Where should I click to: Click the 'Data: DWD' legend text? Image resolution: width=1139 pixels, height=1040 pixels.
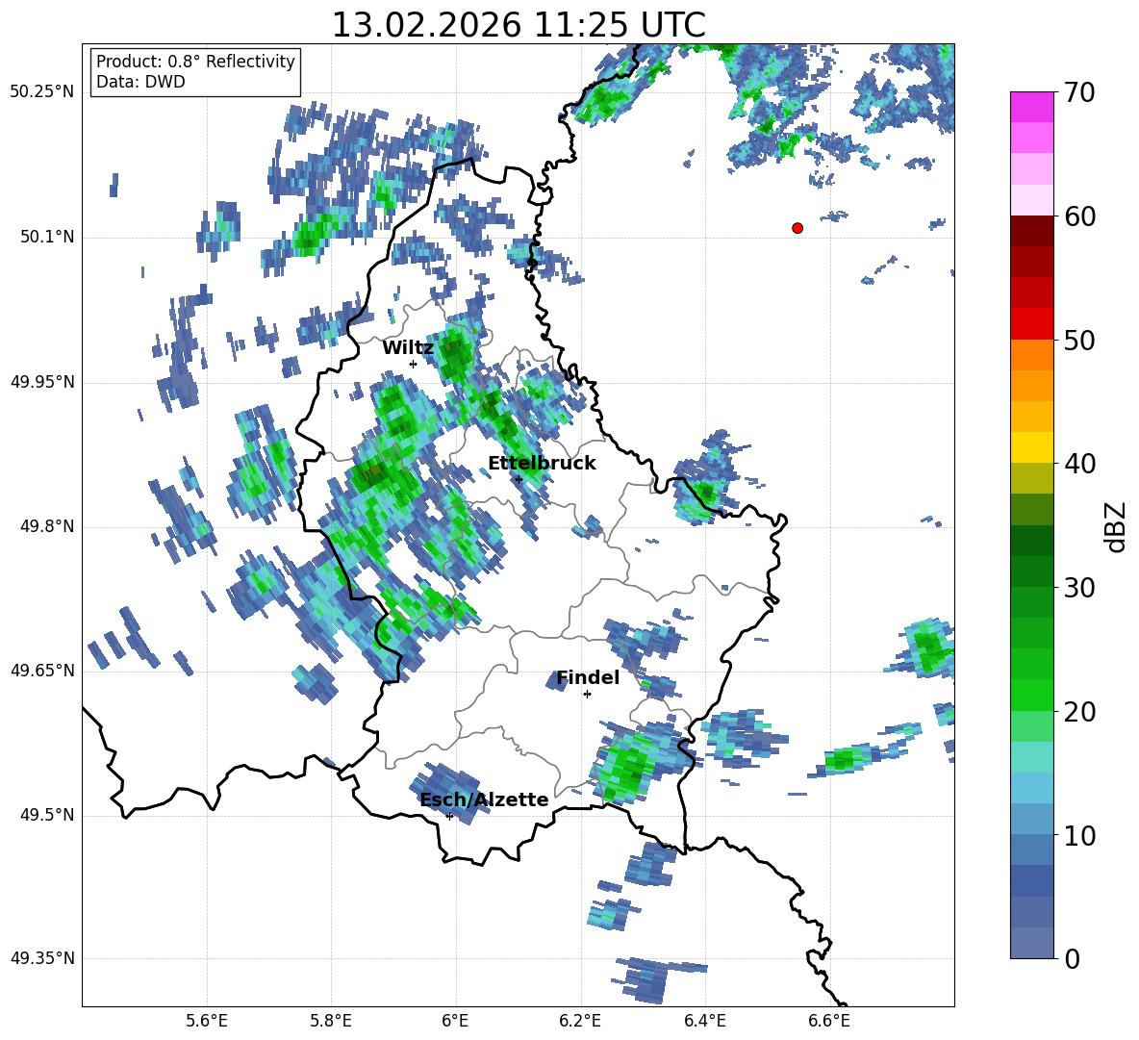click(x=140, y=82)
